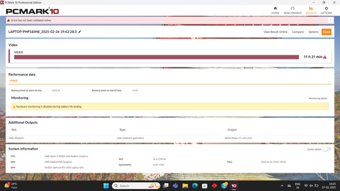The image size is (340, 191).
Task: Click the result name LAPTOP-PHP18JH8 title
Action: 42,31
